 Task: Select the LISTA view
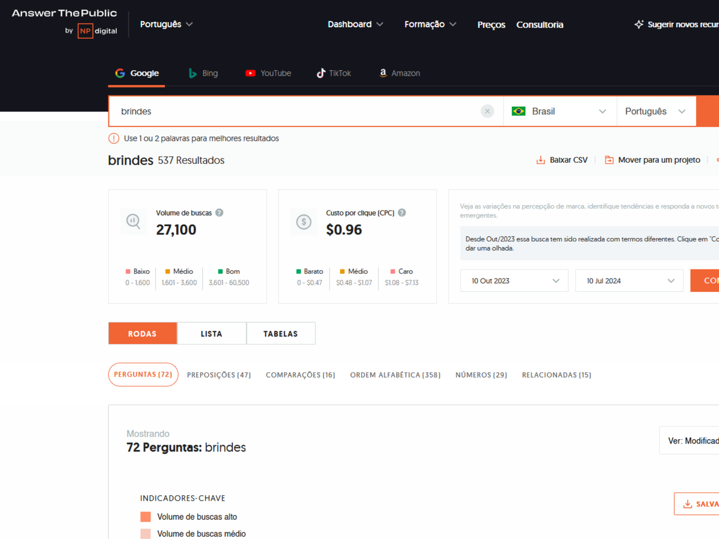212,334
